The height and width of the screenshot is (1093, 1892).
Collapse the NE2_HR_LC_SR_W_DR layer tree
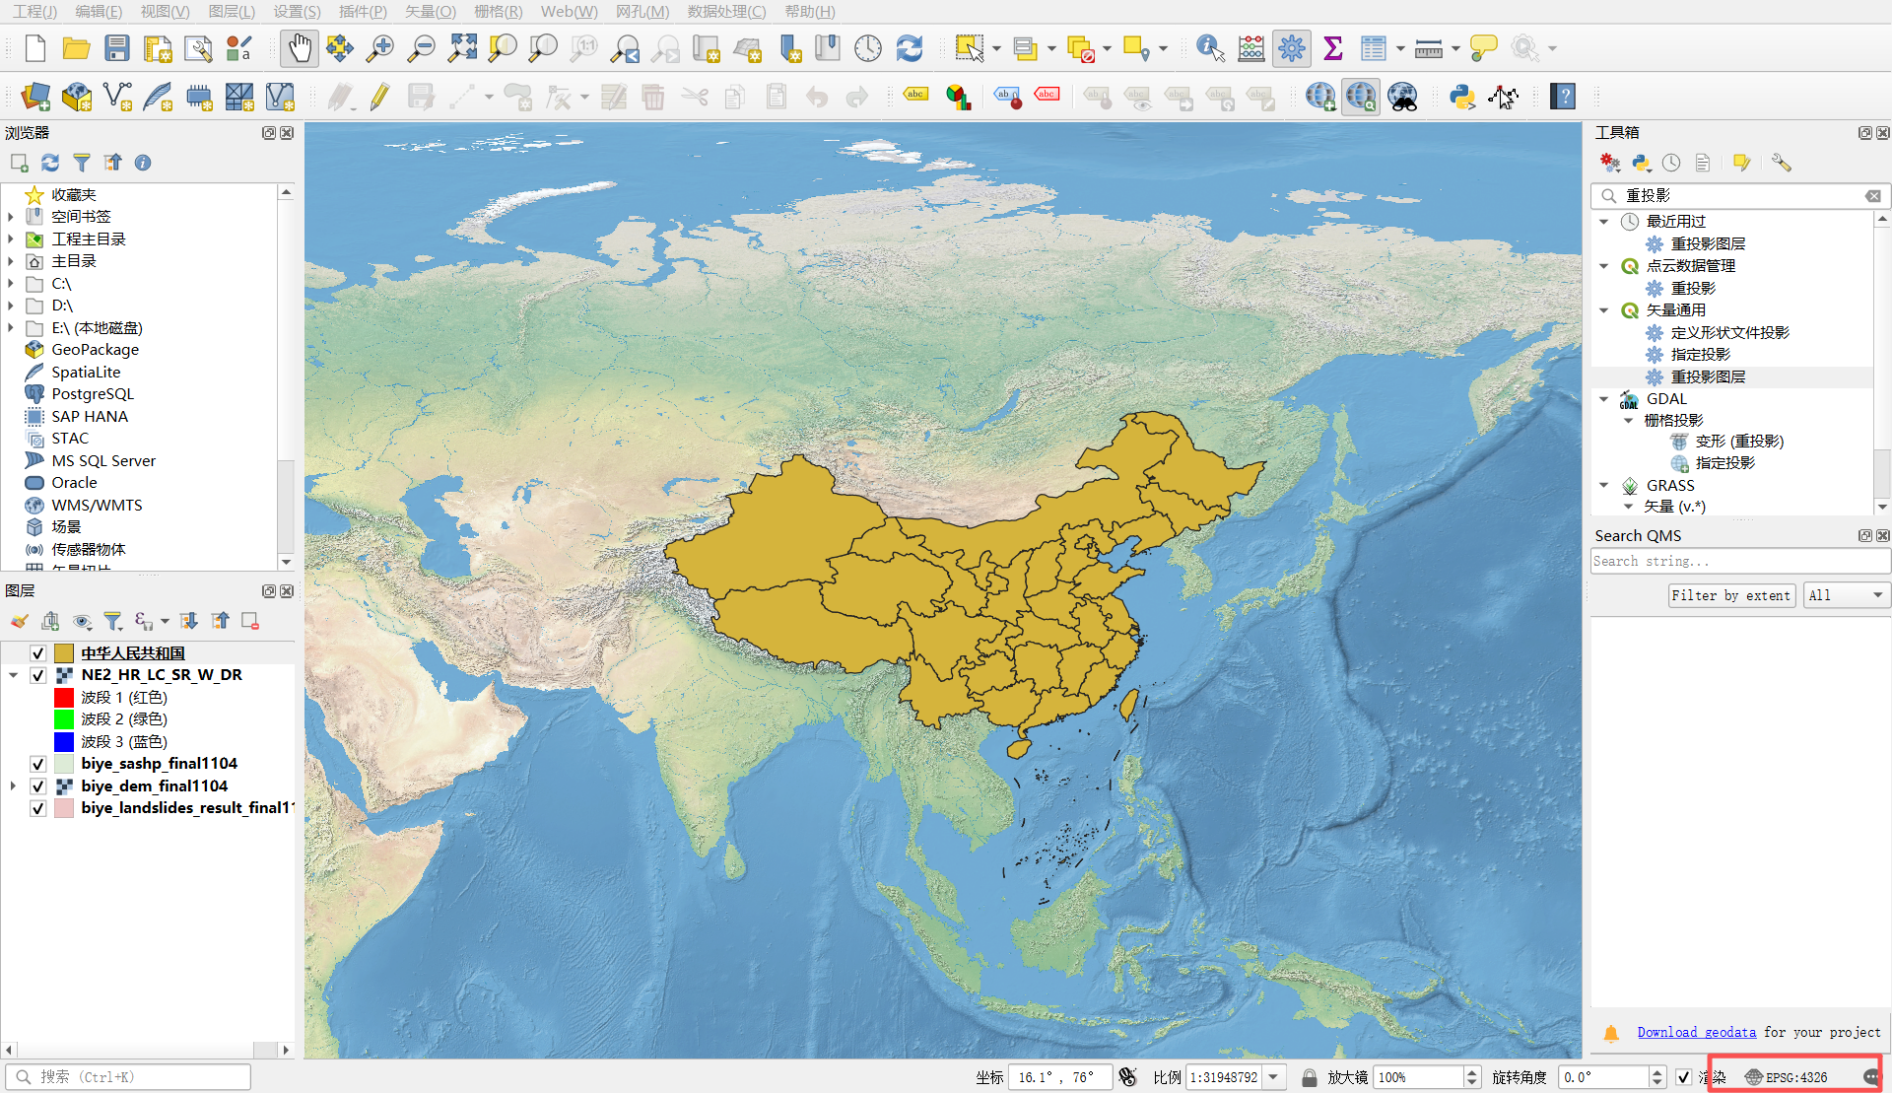tap(13, 675)
